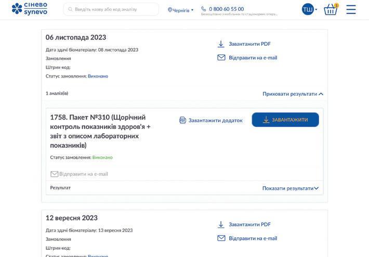Open the Чернігів city dropdown
Image resolution: width=369 pixels, height=257 pixels.
pos(180,10)
